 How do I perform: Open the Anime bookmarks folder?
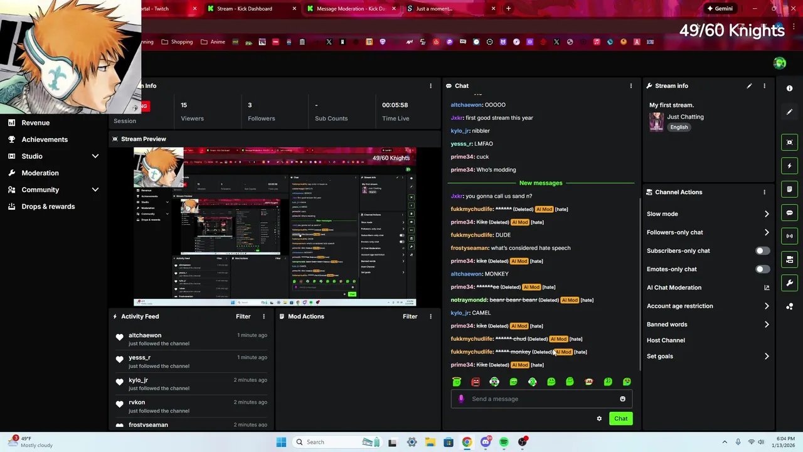point(213,42)
